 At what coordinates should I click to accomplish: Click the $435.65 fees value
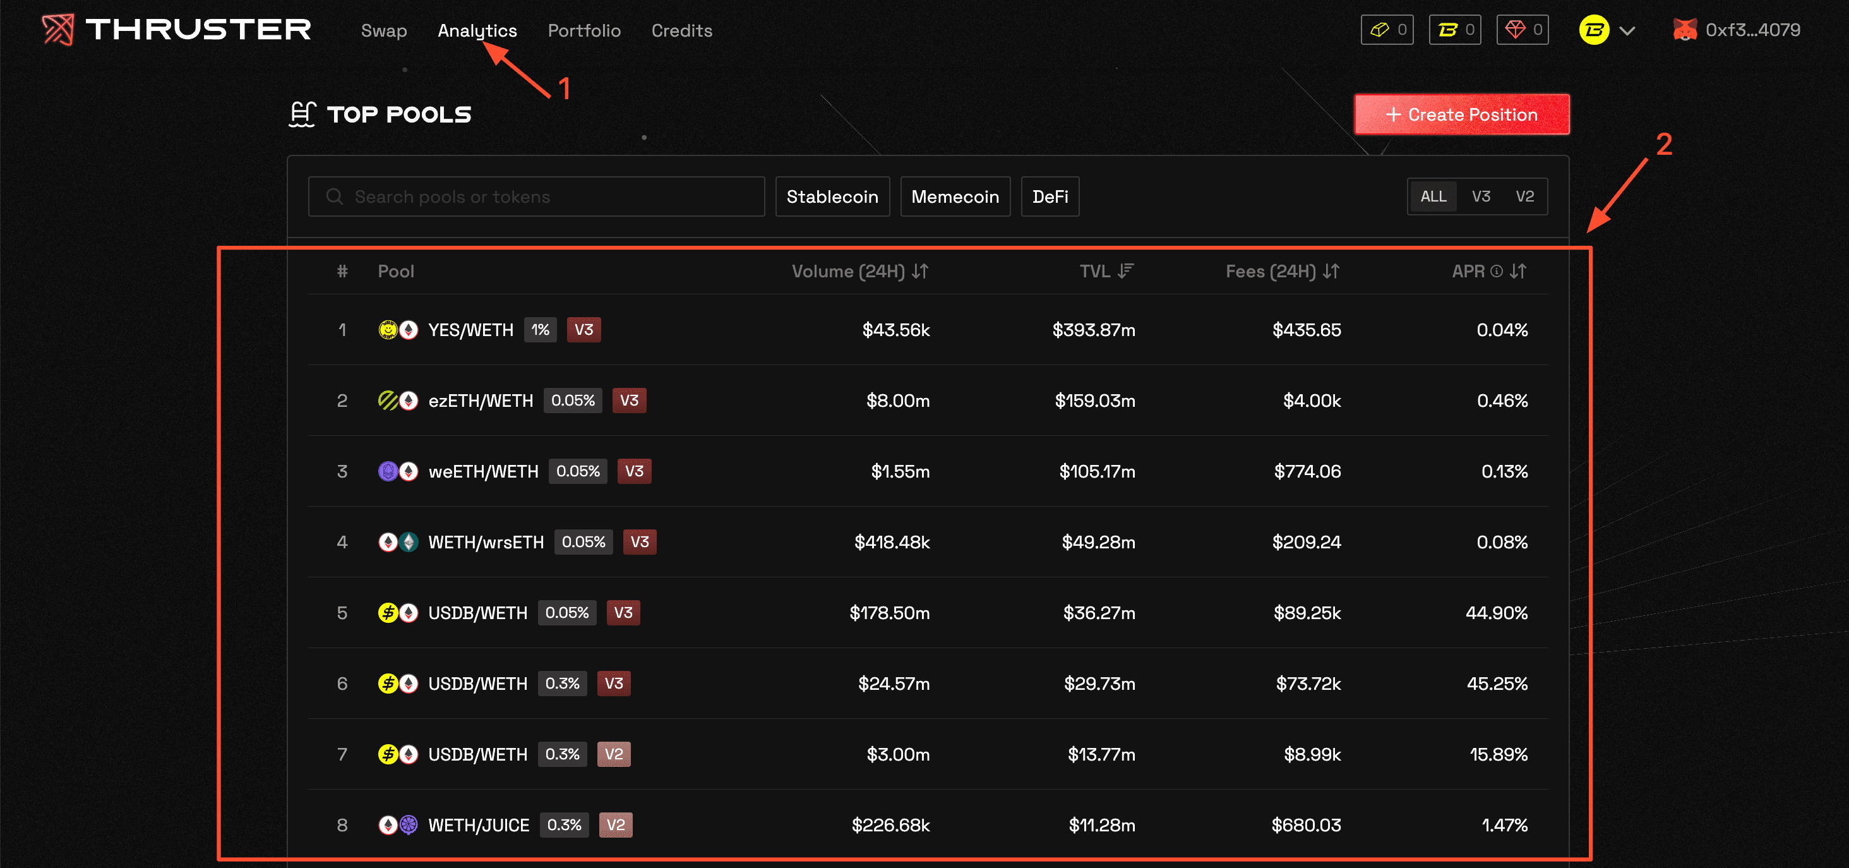tap(1307, 330)
